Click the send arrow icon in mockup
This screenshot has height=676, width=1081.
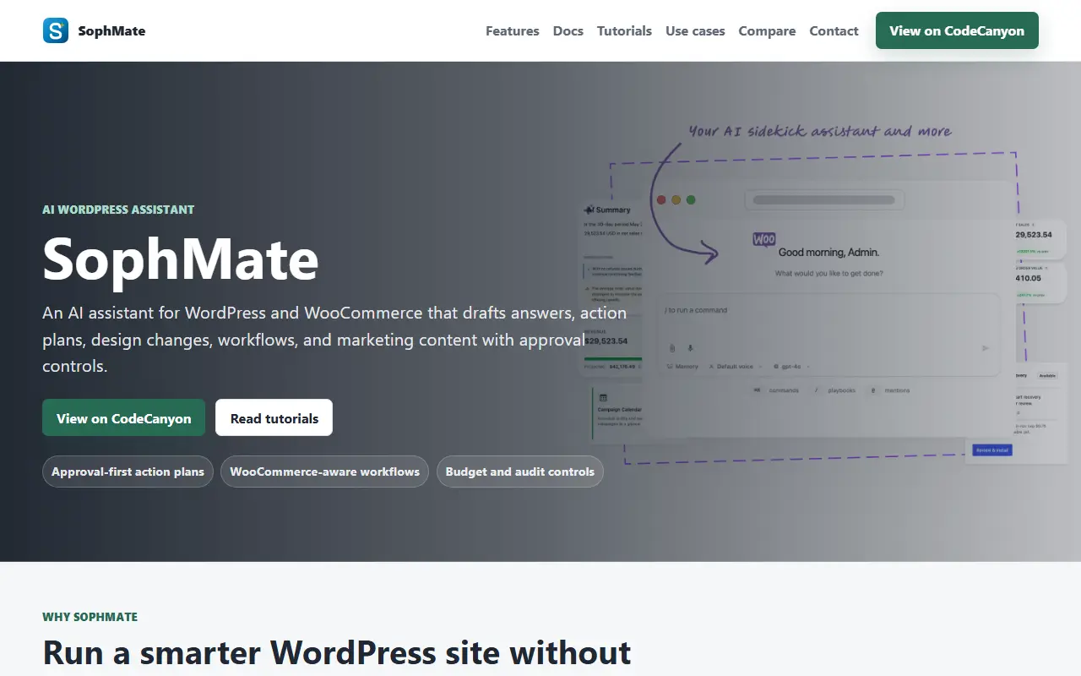click(985, 348)
